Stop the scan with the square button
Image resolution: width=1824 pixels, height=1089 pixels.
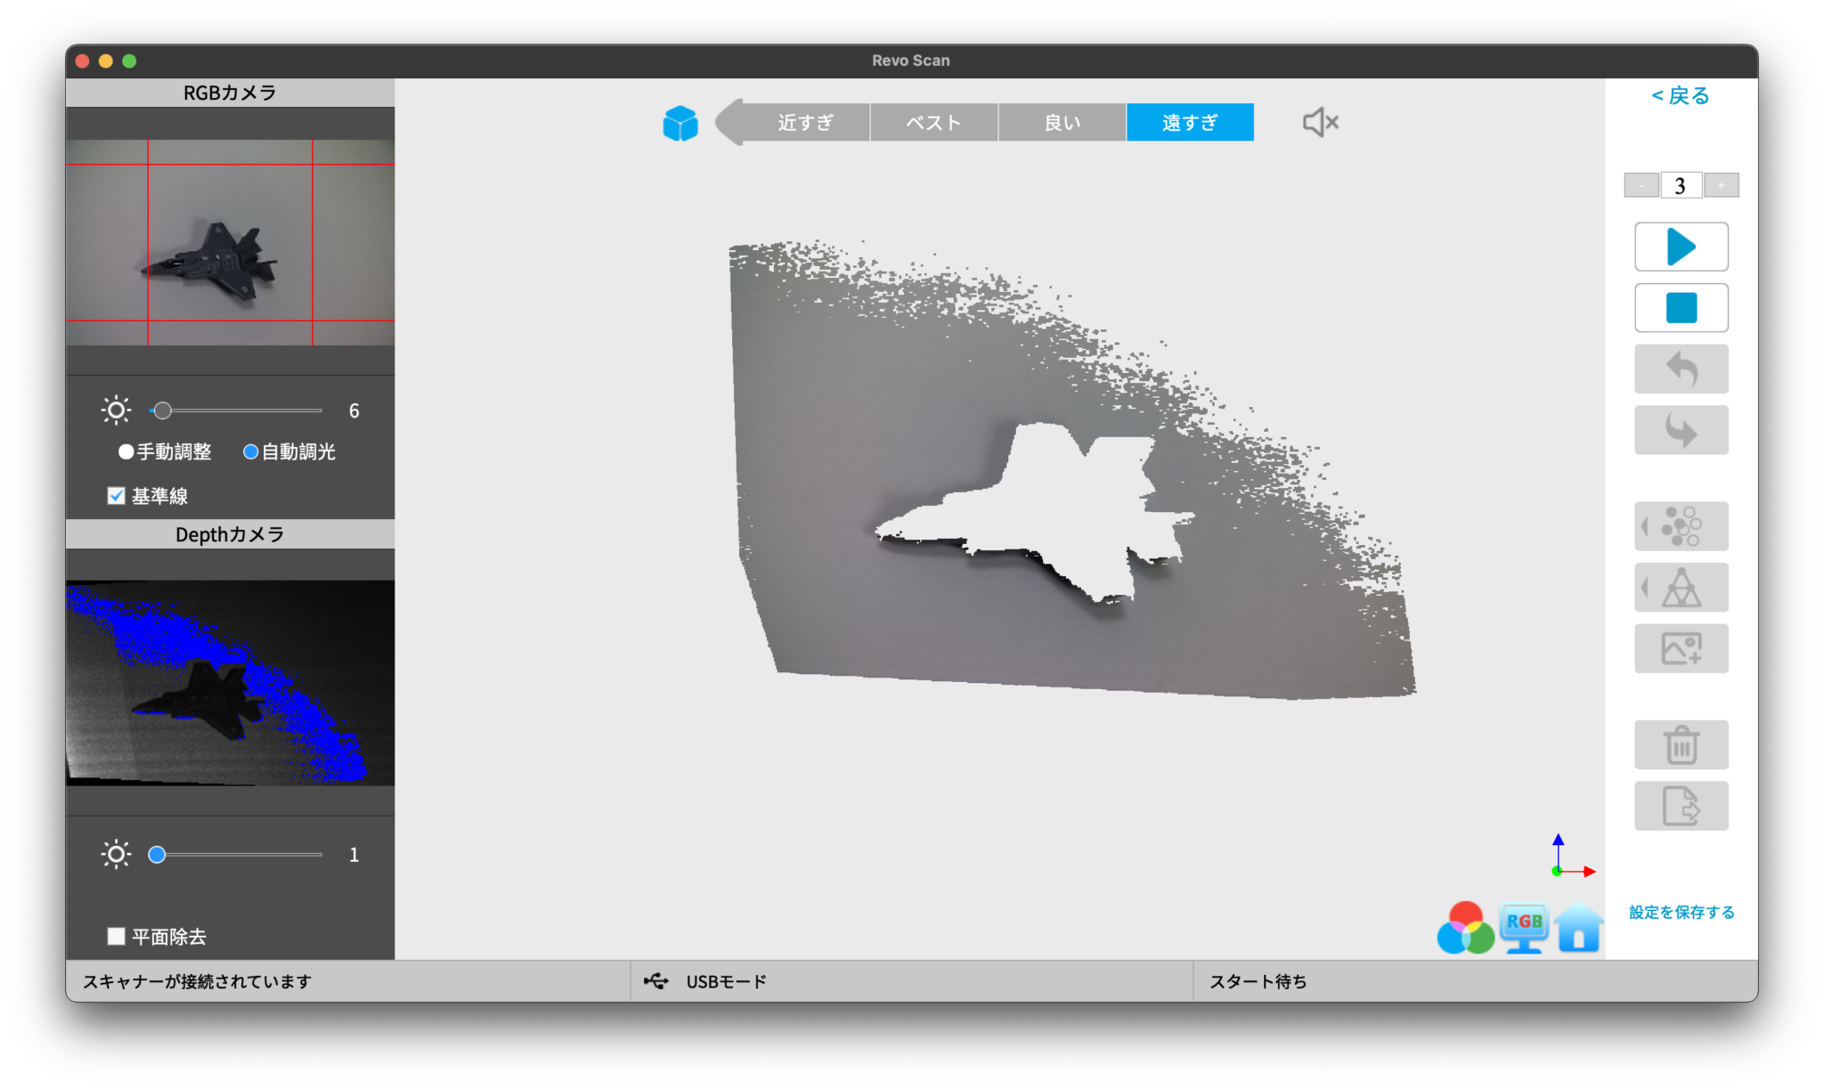pyautogui.click(x=1681, y=308)
